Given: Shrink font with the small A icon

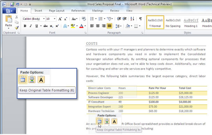Looking at the screenshot, I should [x=65, y=19].
